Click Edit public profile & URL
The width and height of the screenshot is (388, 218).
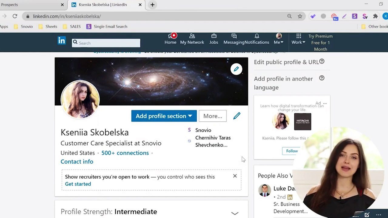click(286, 62)
